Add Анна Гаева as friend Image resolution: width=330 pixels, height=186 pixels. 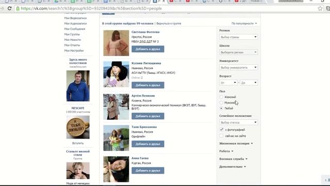pos(148,171)
